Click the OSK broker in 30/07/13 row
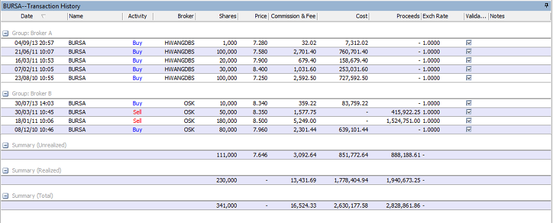This screenshot has height=223, width=553. (189, 103)
